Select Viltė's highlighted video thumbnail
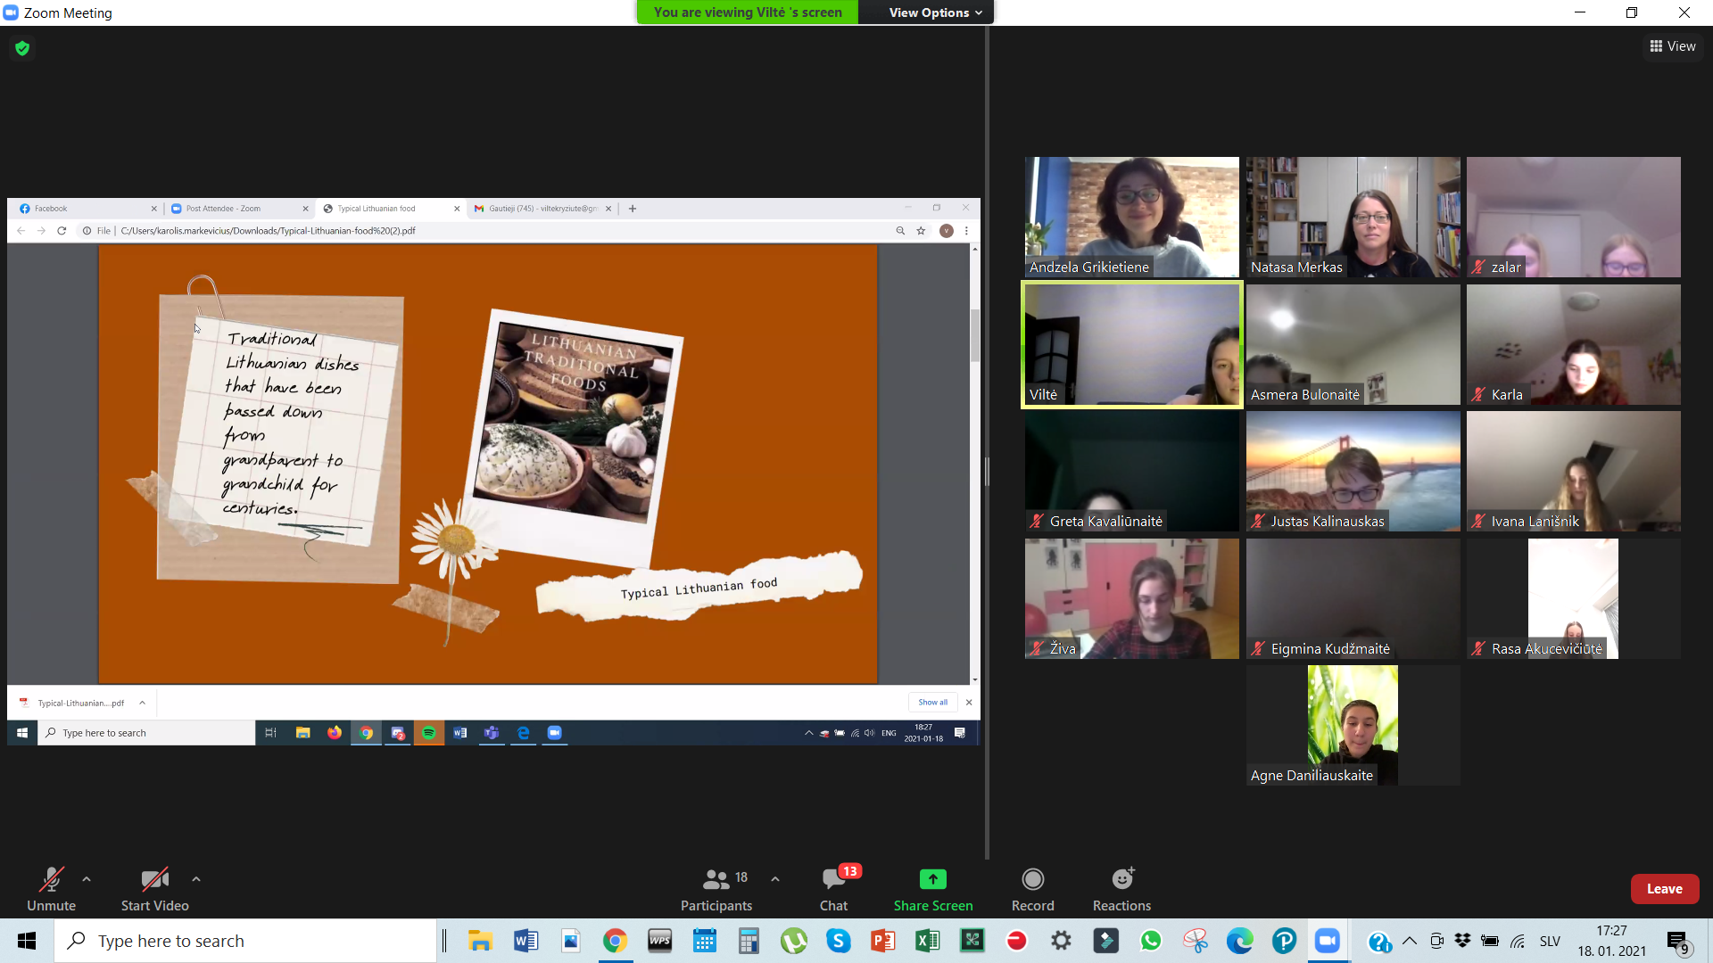The width and height of the screenshot is (1713, 963). click(x=1131, y=345)
